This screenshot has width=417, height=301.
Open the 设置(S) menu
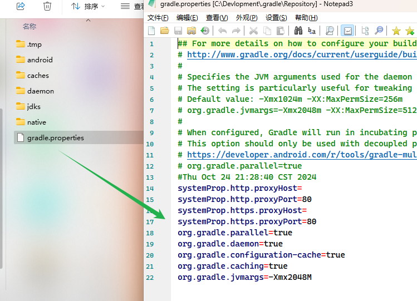pos(276,18)
